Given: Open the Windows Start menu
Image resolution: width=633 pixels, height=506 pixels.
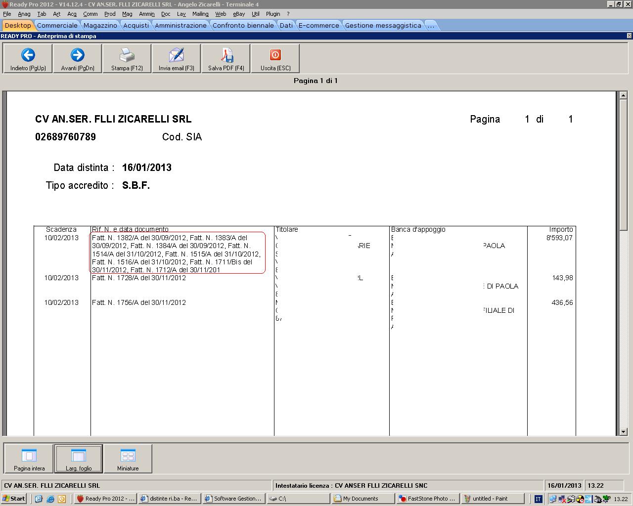Looking at the screenshot, I should click(x=14, y=499).
